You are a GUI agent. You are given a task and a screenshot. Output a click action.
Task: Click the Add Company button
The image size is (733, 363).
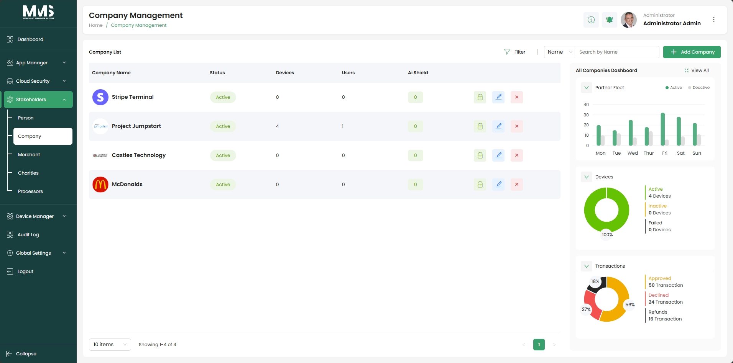(x=692, y=52)
